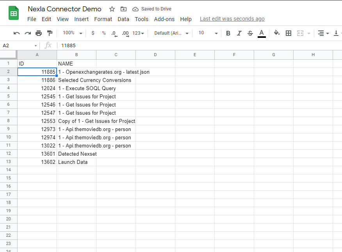Select cell containing 12024

[x=37, y=88]
